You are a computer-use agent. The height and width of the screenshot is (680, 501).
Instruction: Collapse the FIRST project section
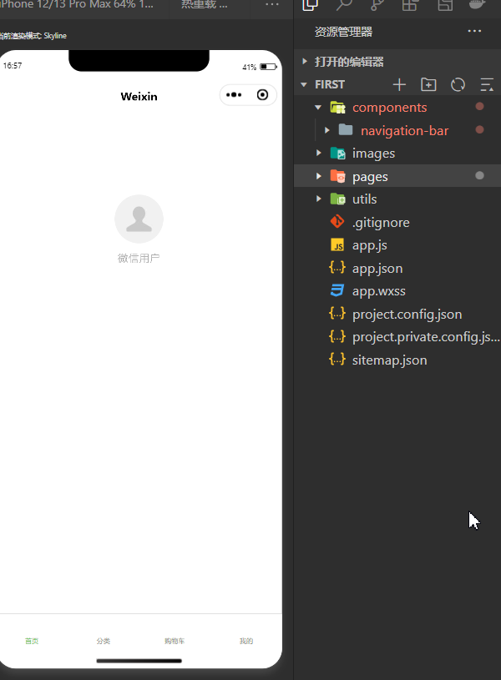[304, 84]
